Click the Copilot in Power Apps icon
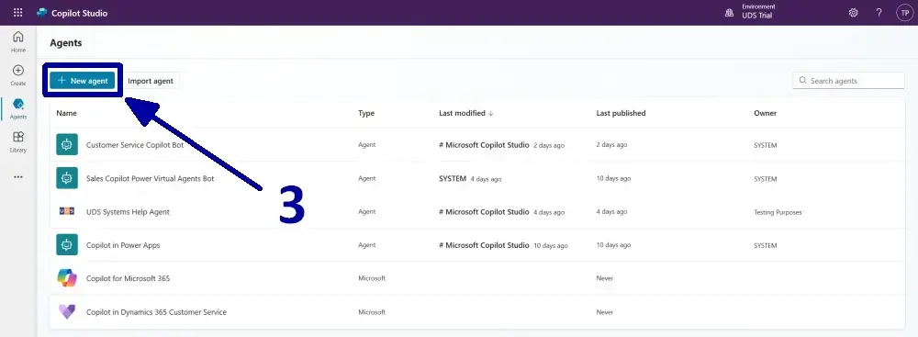The width and height of the screenshot is (918, 337). pyautogui.click(x=67, y=245)
